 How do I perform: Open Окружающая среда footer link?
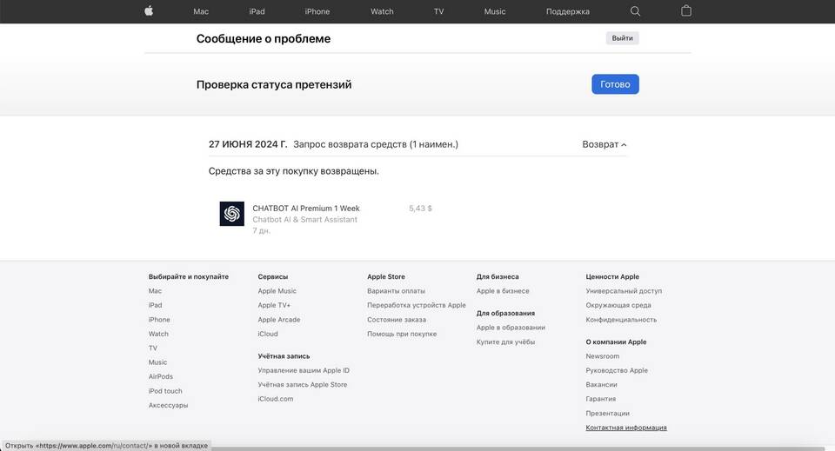pos(618,305)
